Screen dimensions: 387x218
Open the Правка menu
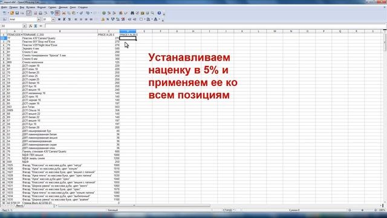[x=13, y=7]
